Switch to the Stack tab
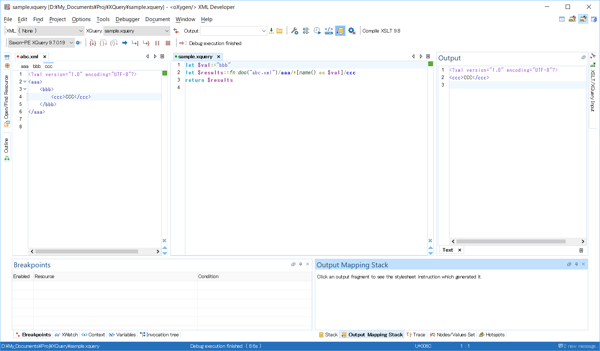This screenshot has width=600, height=351. [x=328, y=335]
